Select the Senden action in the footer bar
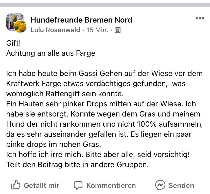This screenshot has width=210, height=194. point(178,185)
